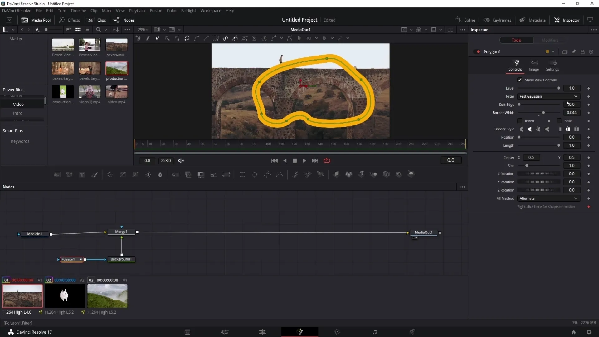Toggle Show View Controls checkbox

[520, 80]
